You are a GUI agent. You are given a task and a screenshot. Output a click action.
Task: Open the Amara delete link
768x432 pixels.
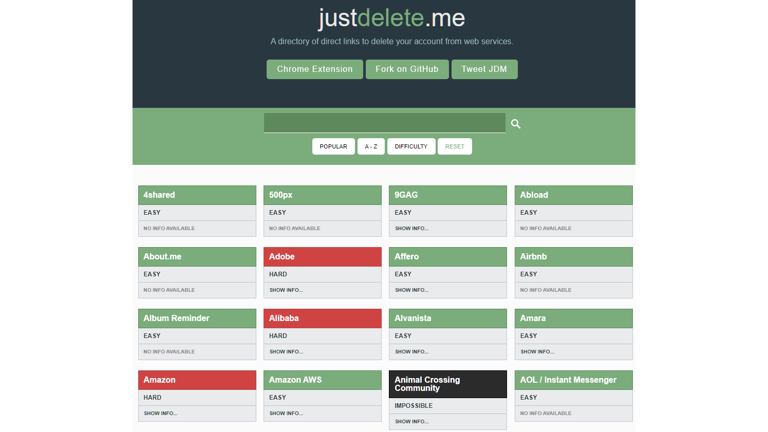[574, 318]
